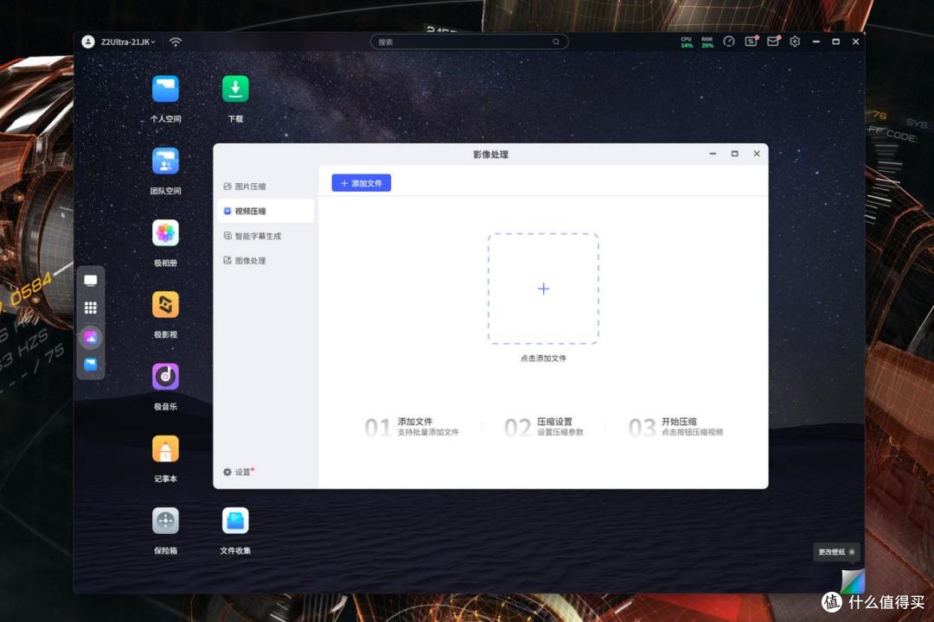Screen dimensions: 934x622
Task: Click step 01 添加文件 text
Action: tap(415, 422)
